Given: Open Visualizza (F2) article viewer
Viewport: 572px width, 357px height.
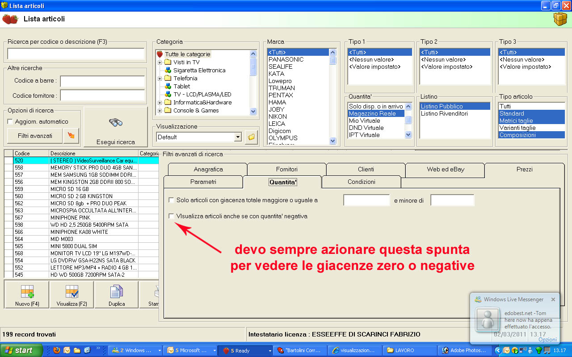Looking at the screenshot, I should coord(72,295).
